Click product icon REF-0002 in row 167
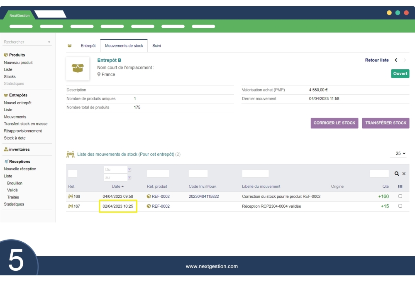The image size is (415, 282). (x=149, y=206)
